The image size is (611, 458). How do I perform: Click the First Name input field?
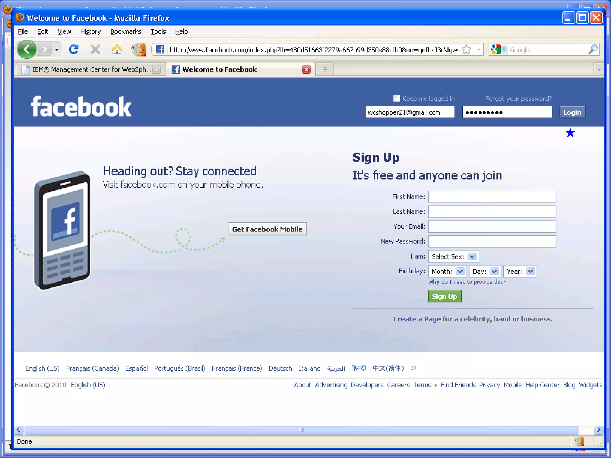point(492,197)
